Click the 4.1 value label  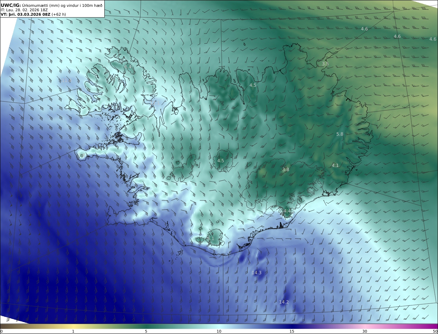(x=335, y=165)
